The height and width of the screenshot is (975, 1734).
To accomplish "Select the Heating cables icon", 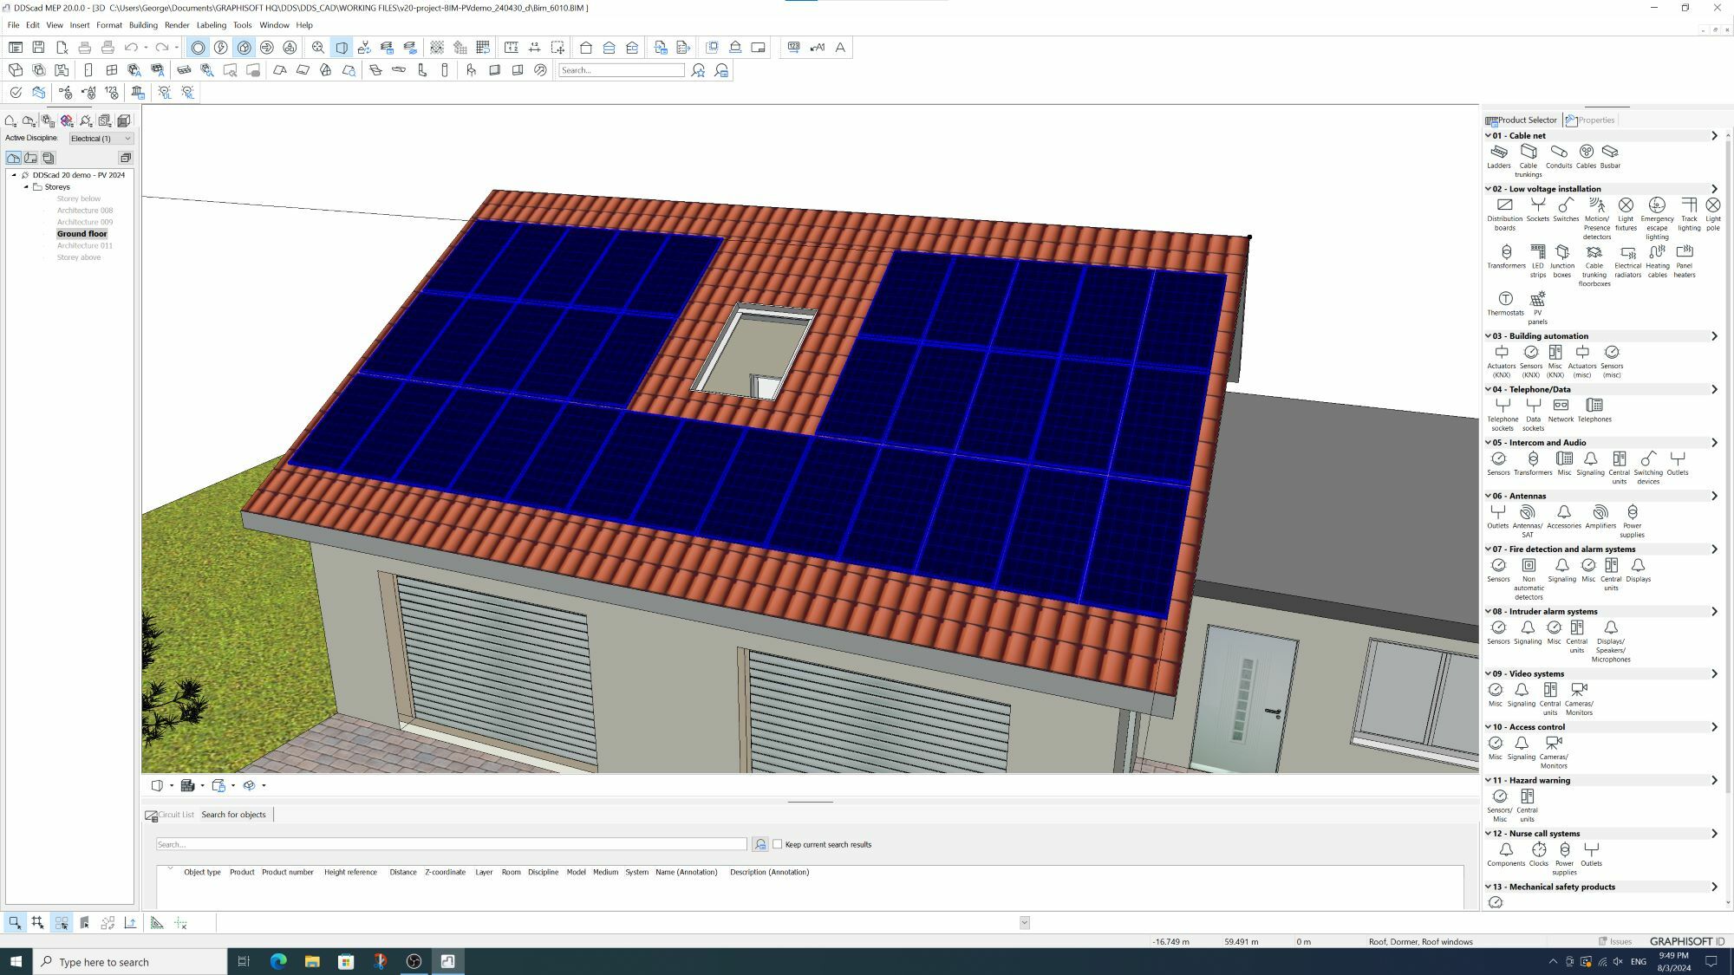I will pos(1657,252).
